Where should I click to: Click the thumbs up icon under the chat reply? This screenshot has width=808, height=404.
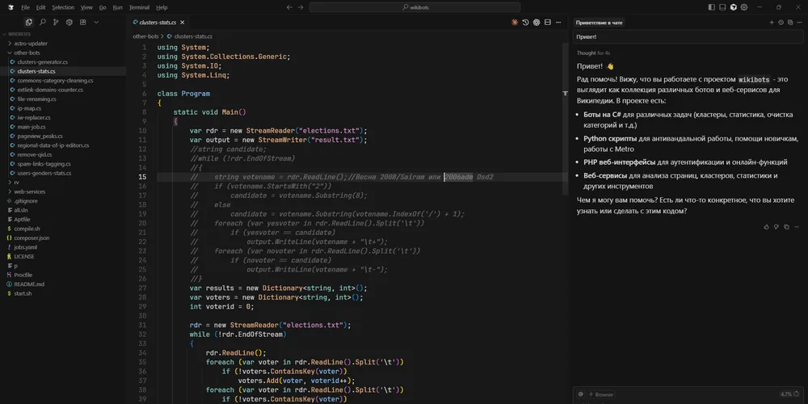(766, 227)
